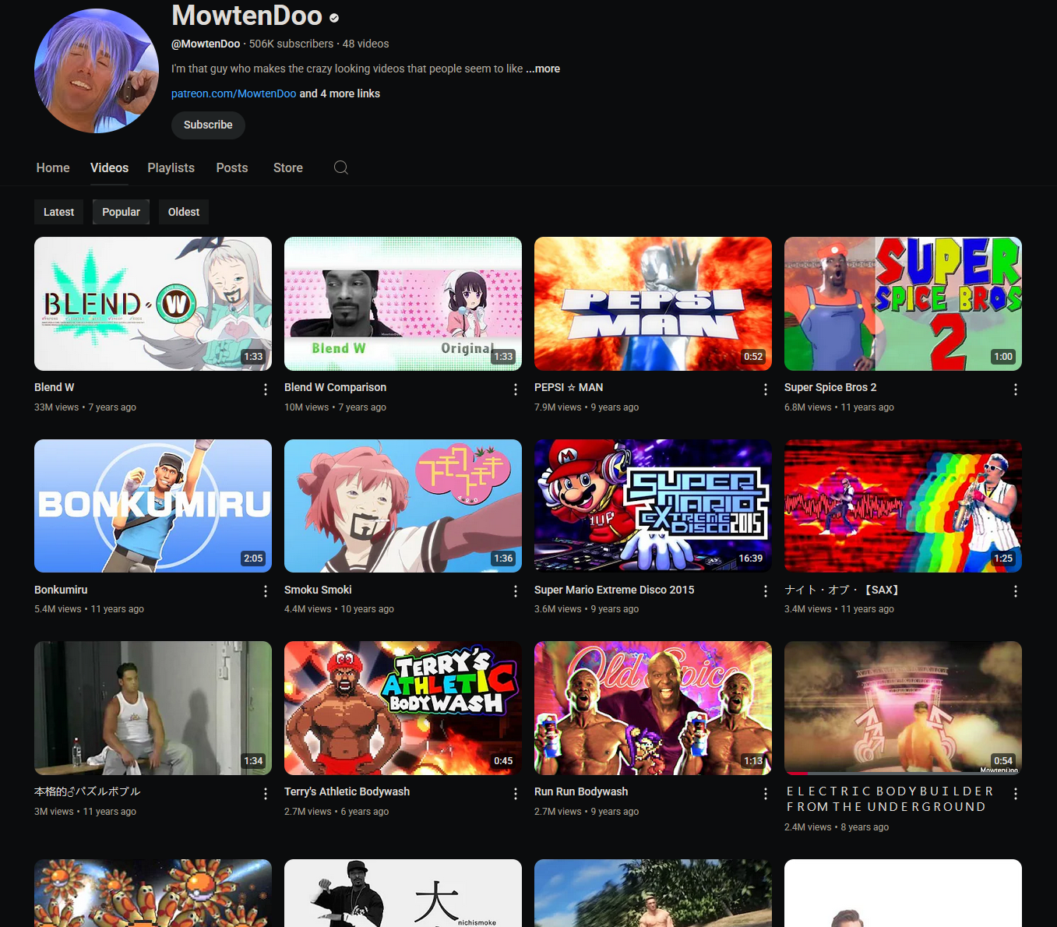
Task: Open the 'Bonkumiru' title link
Action: [x=61, y=590]
